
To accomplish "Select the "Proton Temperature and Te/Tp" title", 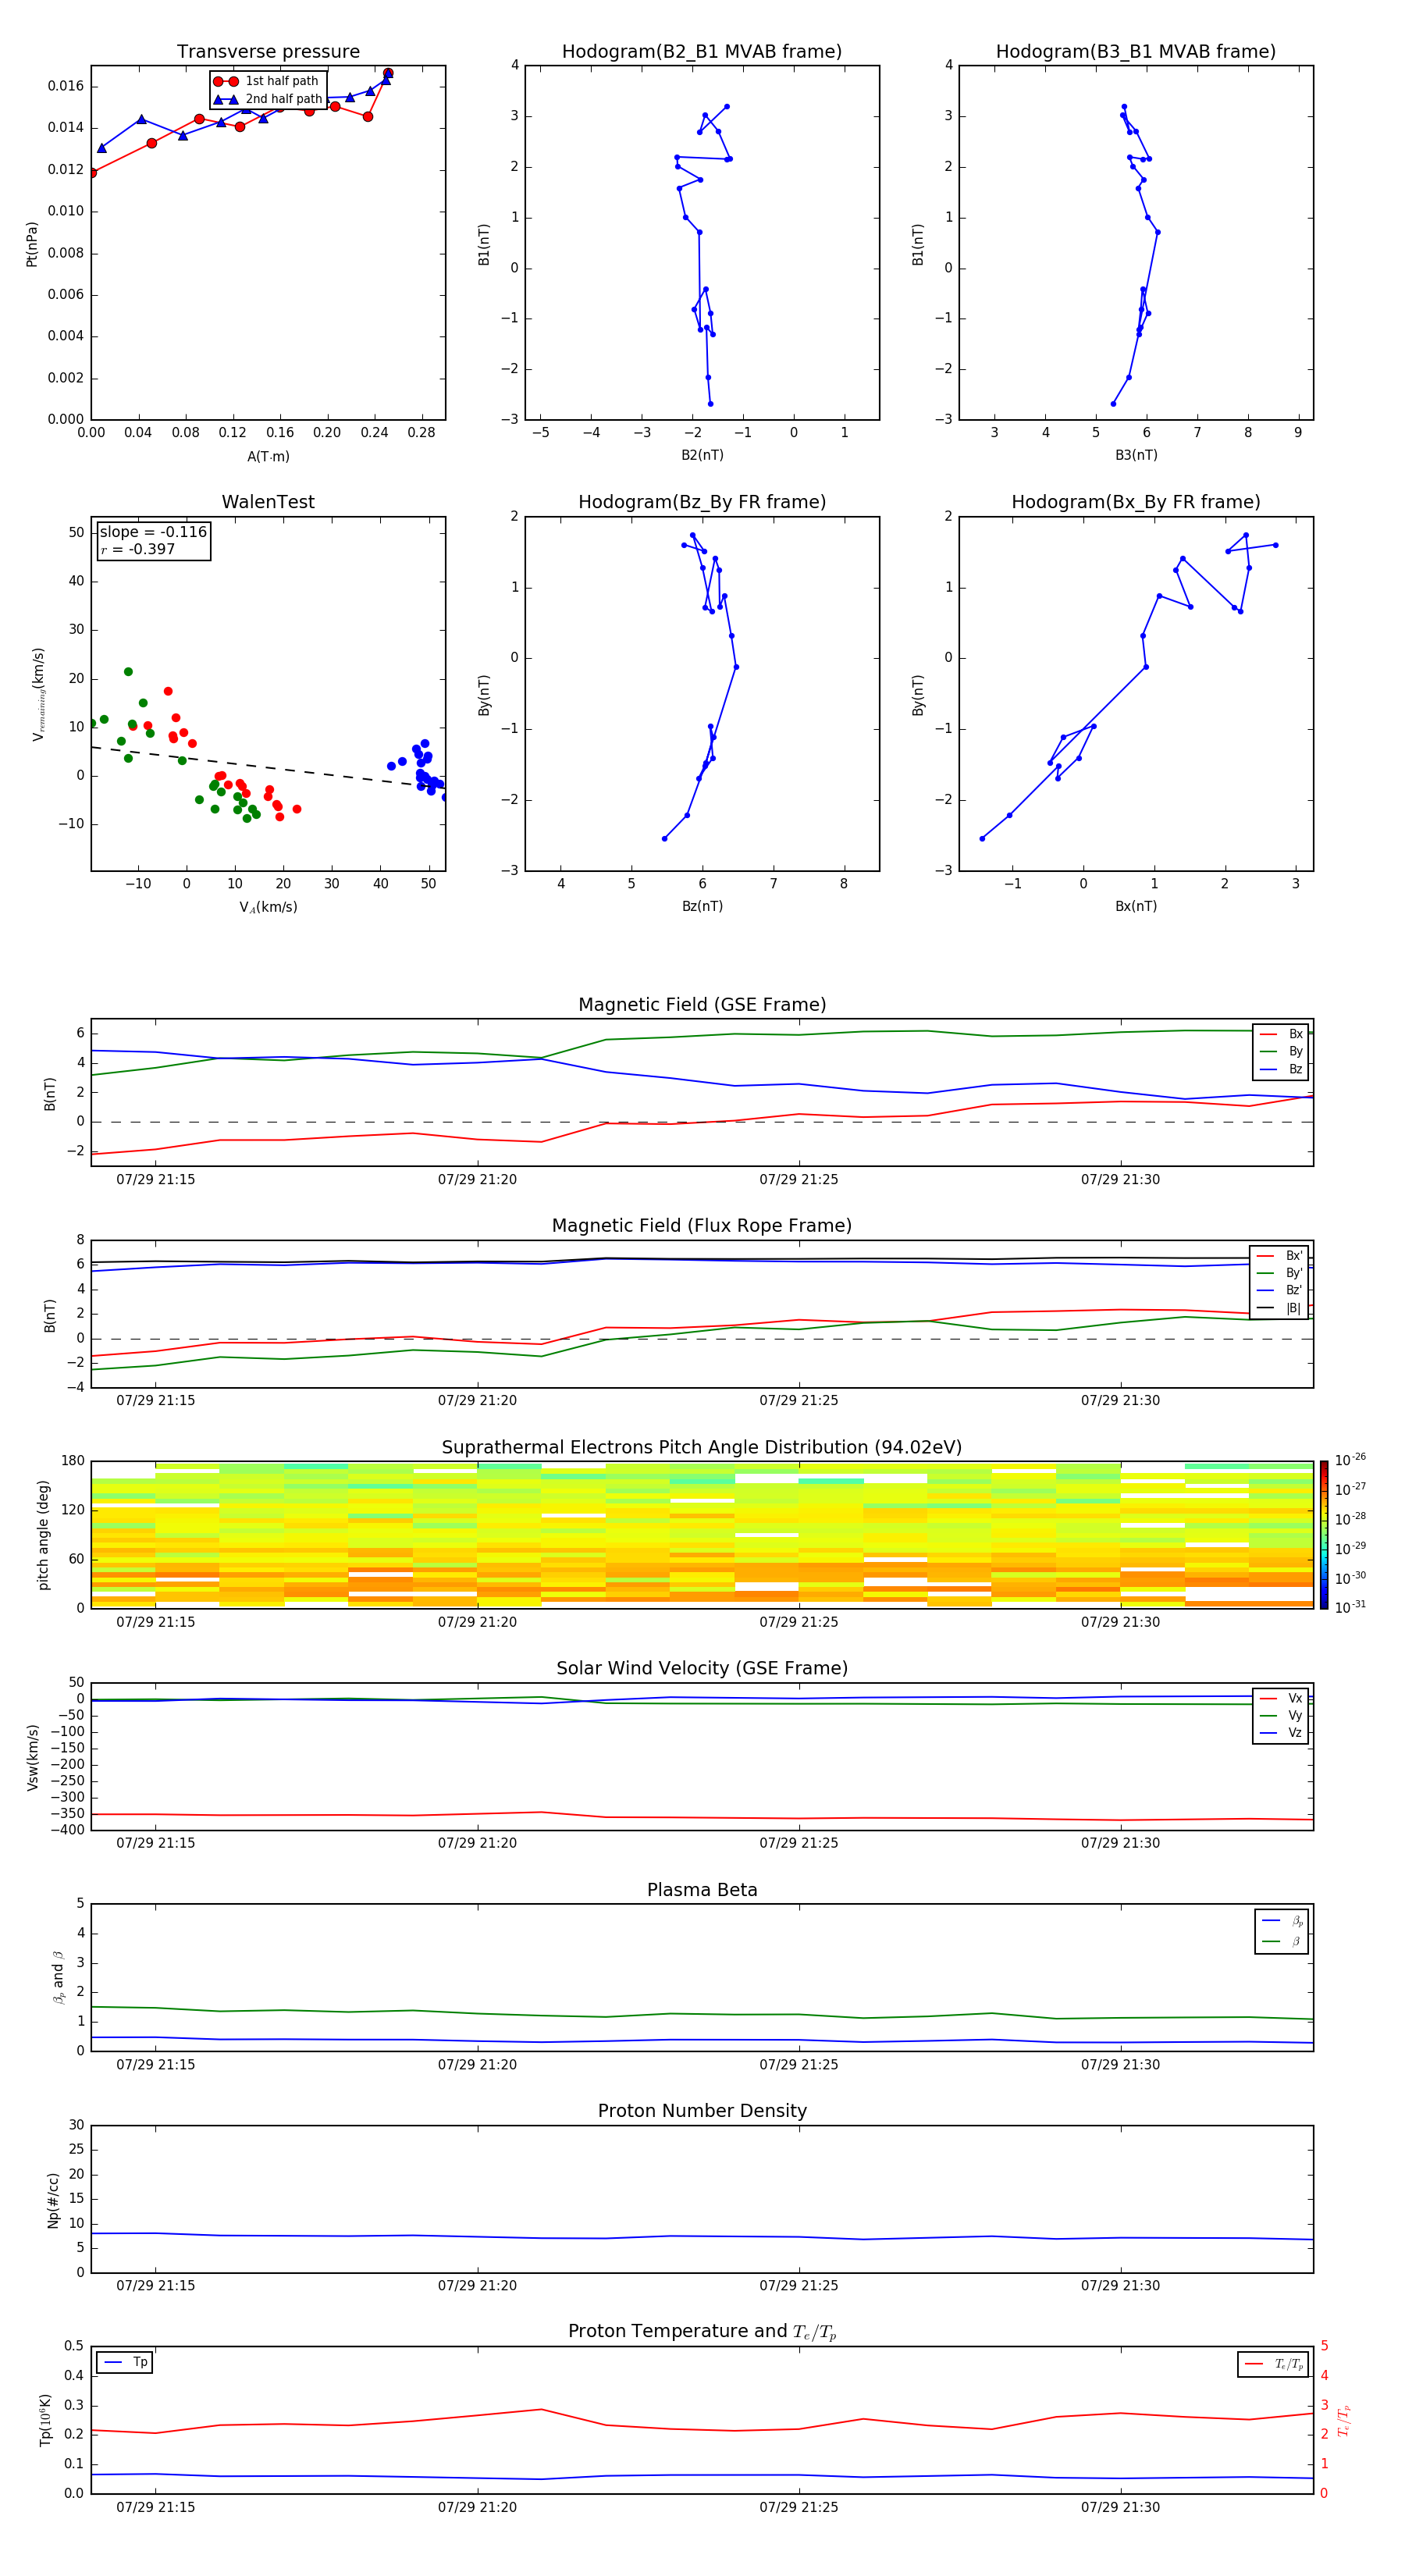I will point(702,2332).
